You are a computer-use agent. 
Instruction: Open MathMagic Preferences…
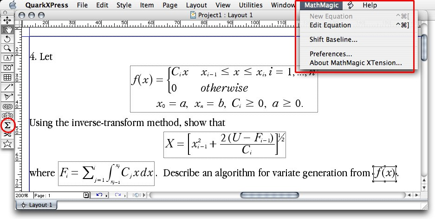pyautogui.click(x=331, y=54)
